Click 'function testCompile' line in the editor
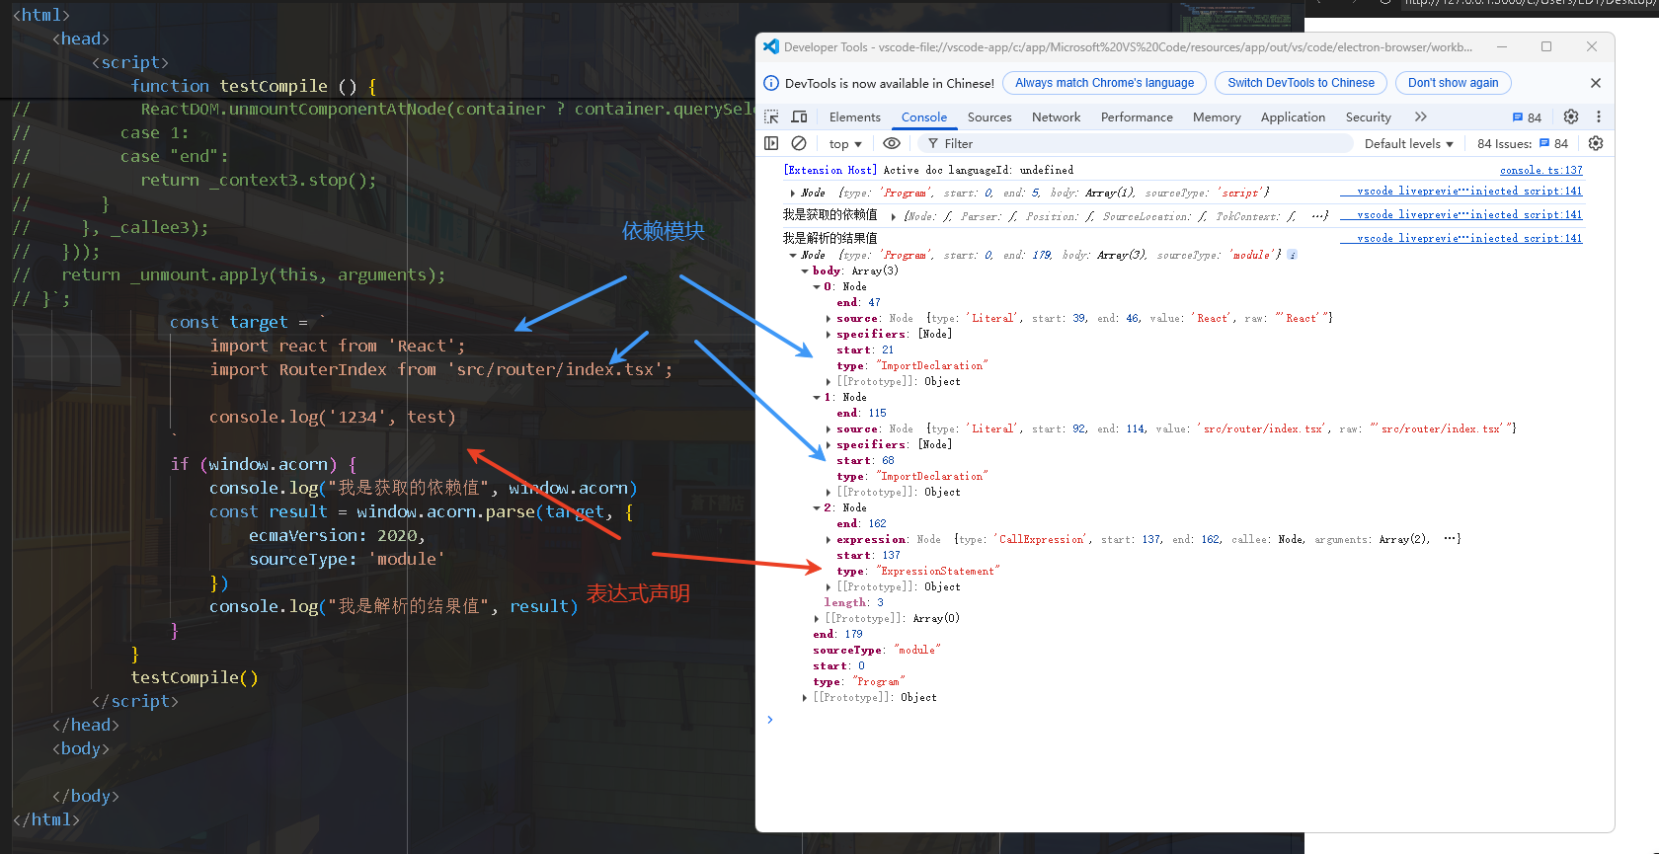Image resolution: width=1659 pixels, height=854 pixels. tap(254, 86)
